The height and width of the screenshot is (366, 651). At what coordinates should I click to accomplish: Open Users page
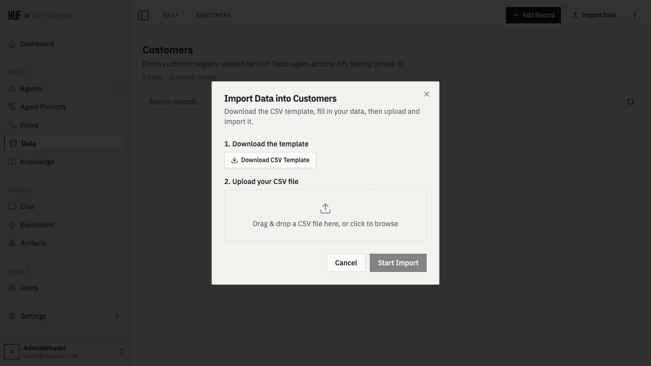click(65, 288)
